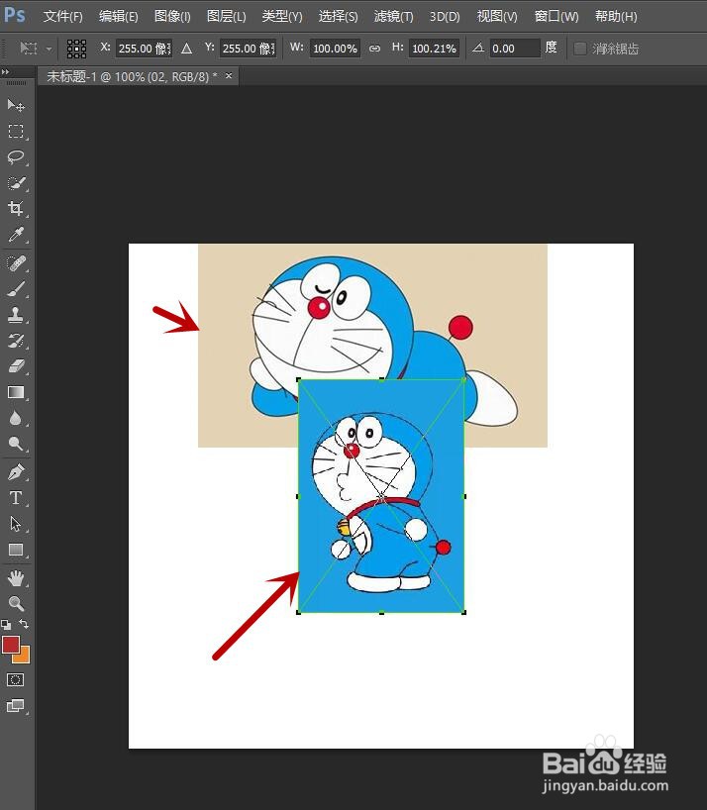Open the 图像(I) menu

click(x=172, y=17)
